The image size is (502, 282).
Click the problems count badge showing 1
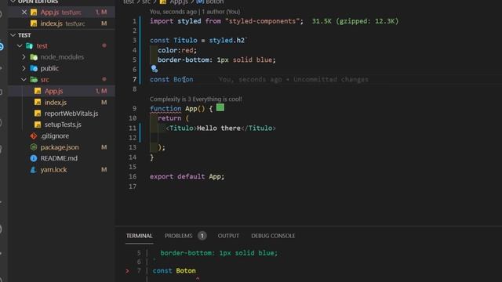202,236
